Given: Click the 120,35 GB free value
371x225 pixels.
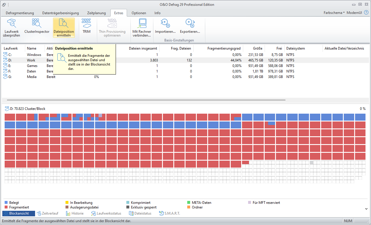Looking at the screenshot, I should (275, 60).
